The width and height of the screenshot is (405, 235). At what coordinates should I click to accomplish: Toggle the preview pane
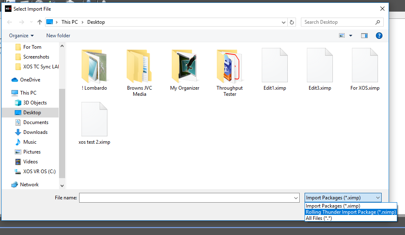tap(364, 36)
